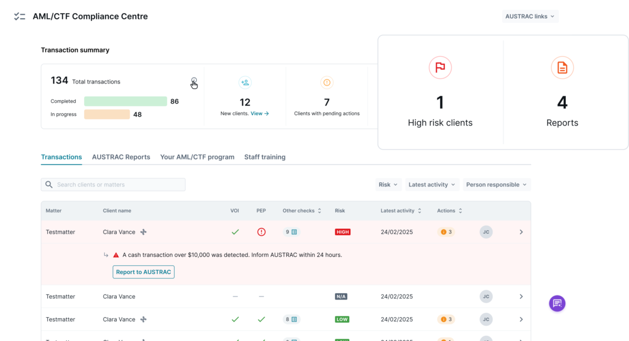Screen dimensions: 629x341
Task: Open the AUSTRAC links dropdown
Action: [x=529, y=16]
